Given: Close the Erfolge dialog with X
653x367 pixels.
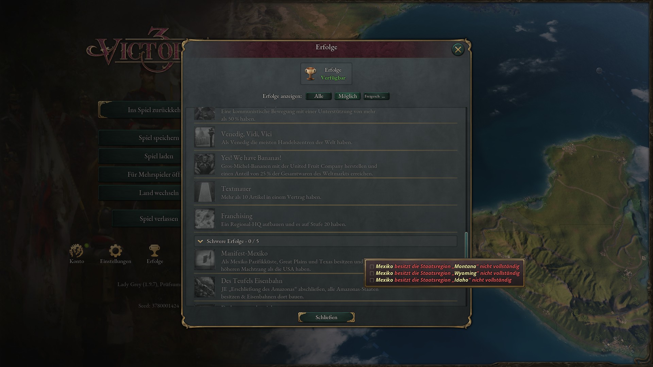Looking at the screenshot, I should pyautogui.click(x=458, y=50).
